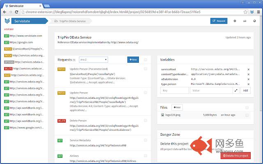Remove the serviceRoot variable
The width and height of the screenshot is (263, 164).
tap(248, 69)
